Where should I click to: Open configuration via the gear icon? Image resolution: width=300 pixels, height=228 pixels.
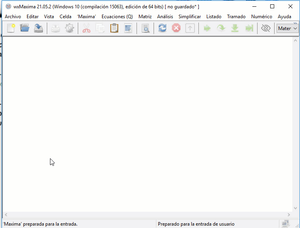pyautogui.click(x=69, y=28)
